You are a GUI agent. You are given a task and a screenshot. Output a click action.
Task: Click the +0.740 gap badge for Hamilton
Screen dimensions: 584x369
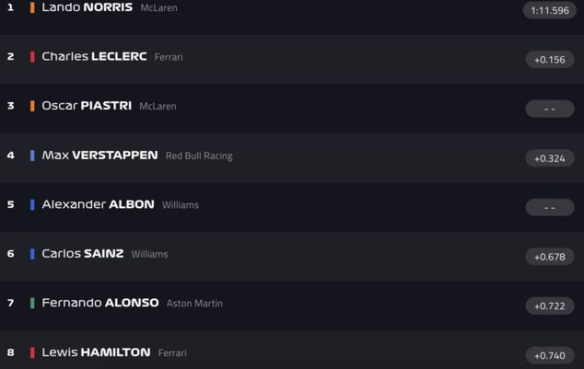pos(550,355)
